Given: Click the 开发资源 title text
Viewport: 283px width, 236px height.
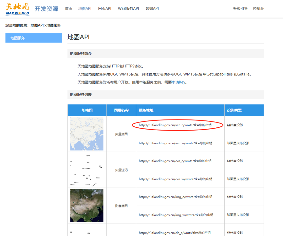Looking at the screenshot, I should pyautogui.click(x=46, y=9).
